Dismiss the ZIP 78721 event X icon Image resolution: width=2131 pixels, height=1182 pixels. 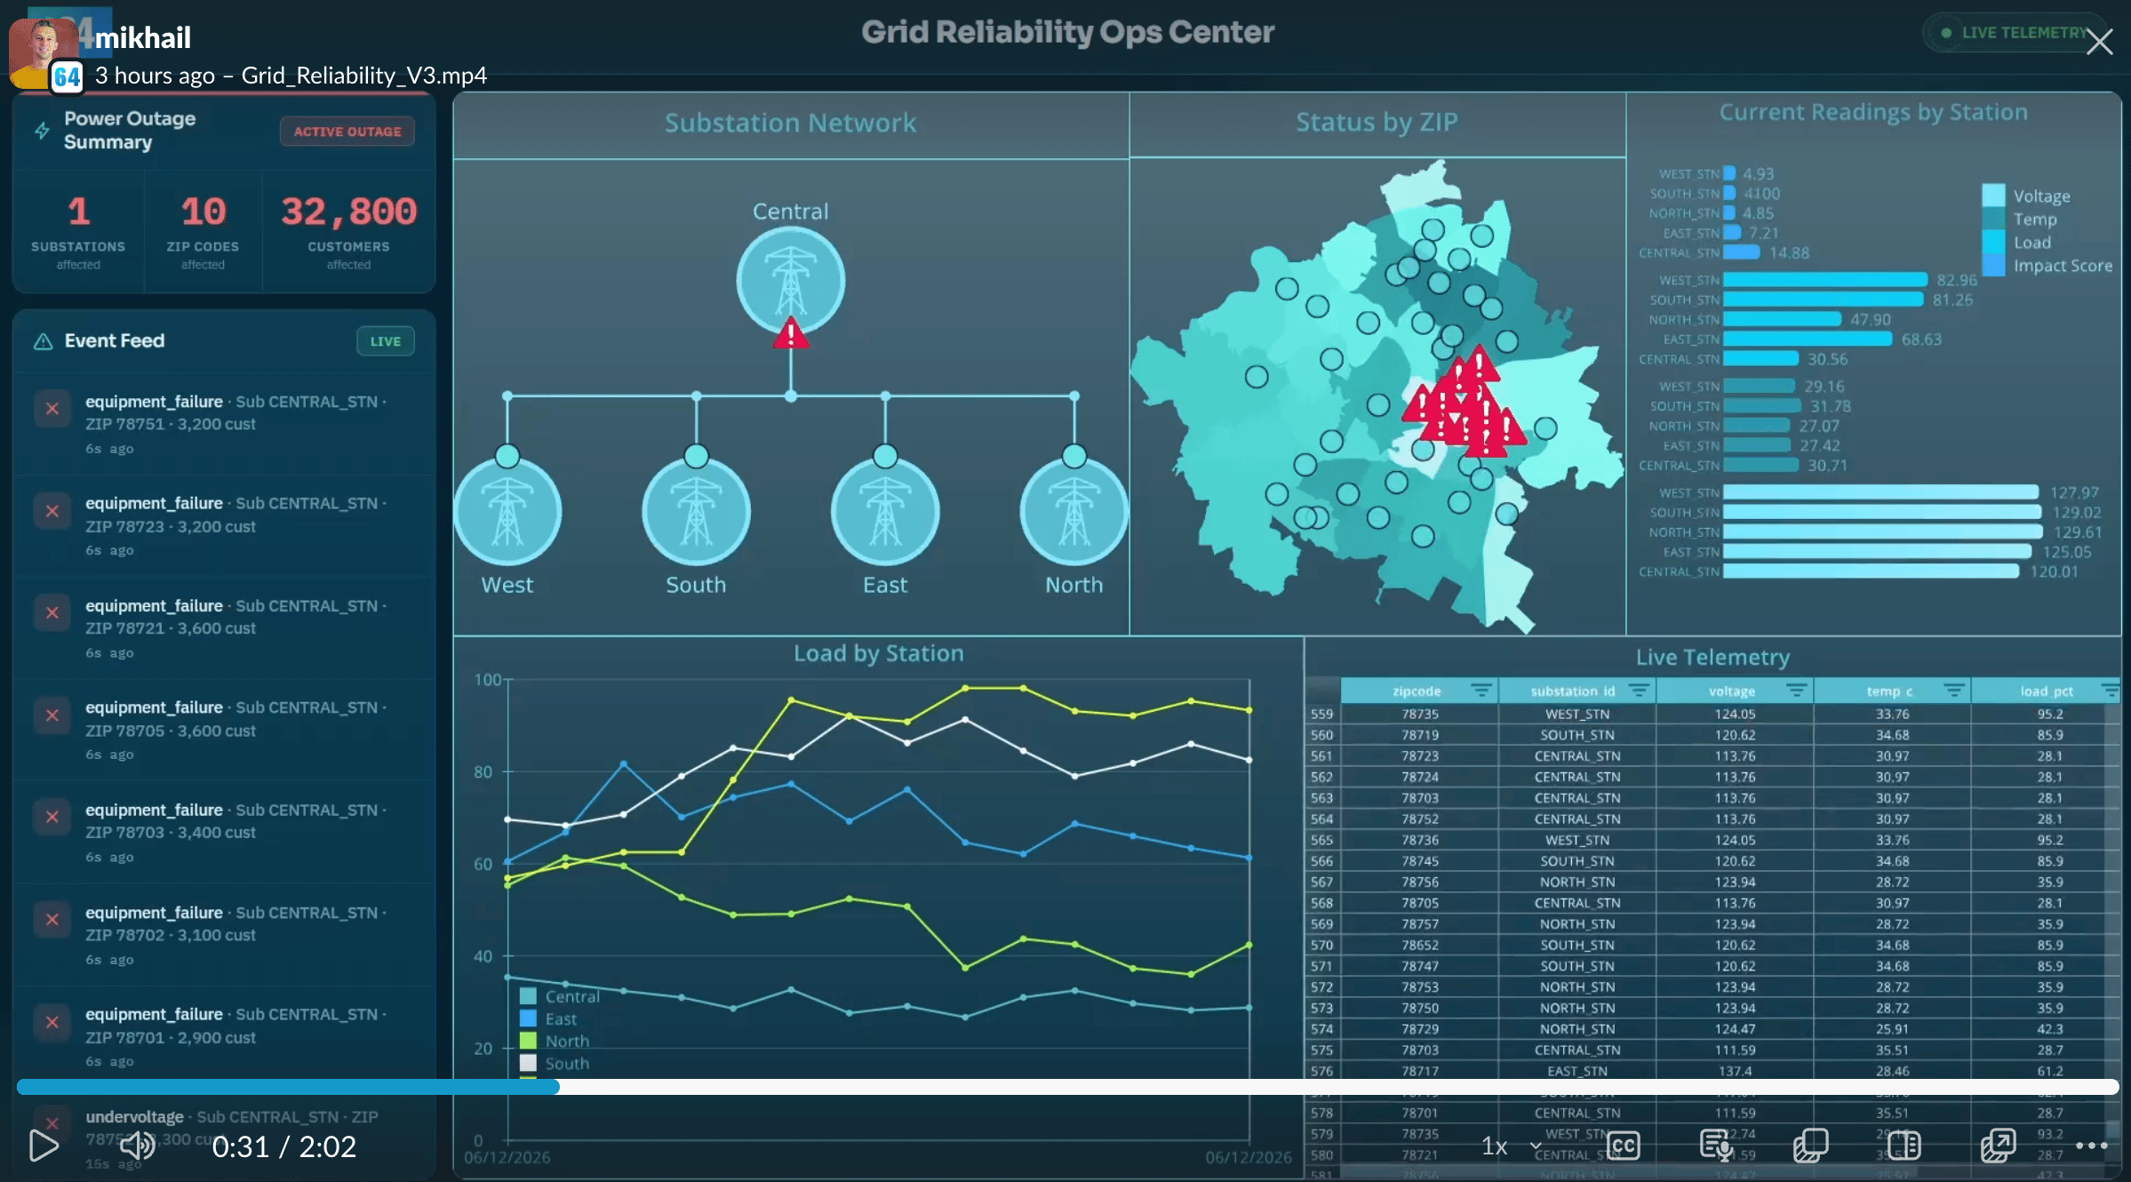[52, 613]
